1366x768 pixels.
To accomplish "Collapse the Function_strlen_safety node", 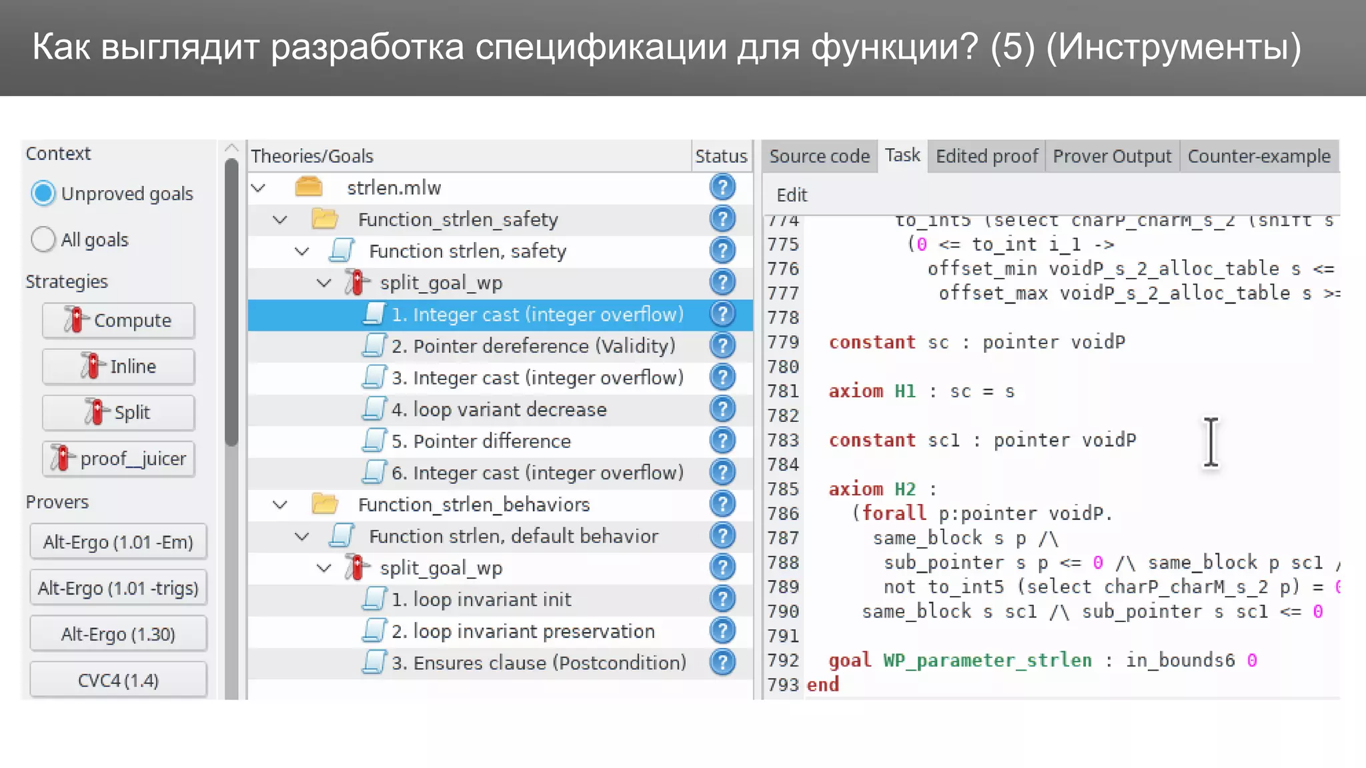I will pos(280,219).
